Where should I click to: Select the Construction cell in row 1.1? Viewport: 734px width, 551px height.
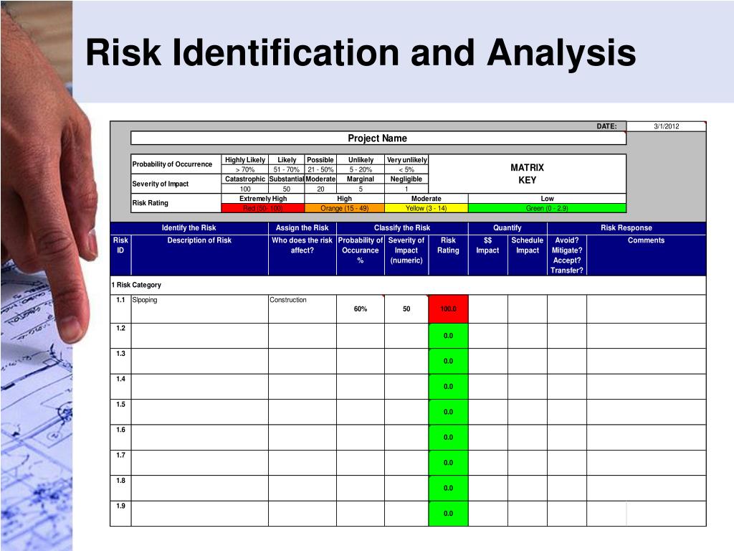(x=302, y=309)
